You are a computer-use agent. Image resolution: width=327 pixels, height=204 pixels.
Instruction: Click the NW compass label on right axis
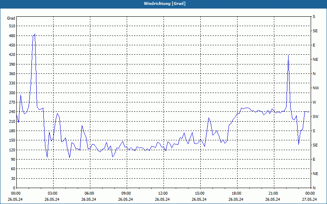coord(316,88)
